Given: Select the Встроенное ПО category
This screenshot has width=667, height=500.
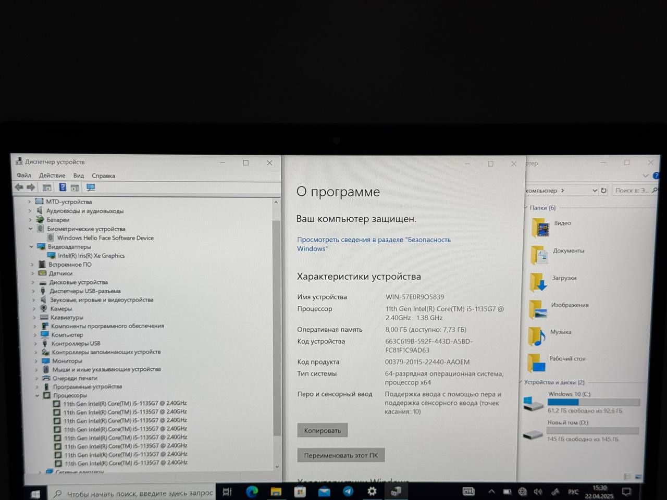Looking at the screenshot, I should pos(70,265).
